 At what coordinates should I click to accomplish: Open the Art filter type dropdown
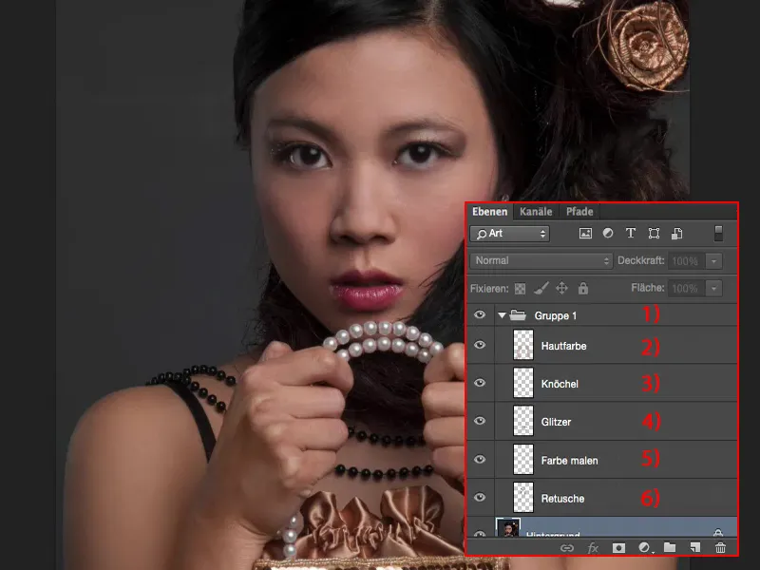pos(508,233)
